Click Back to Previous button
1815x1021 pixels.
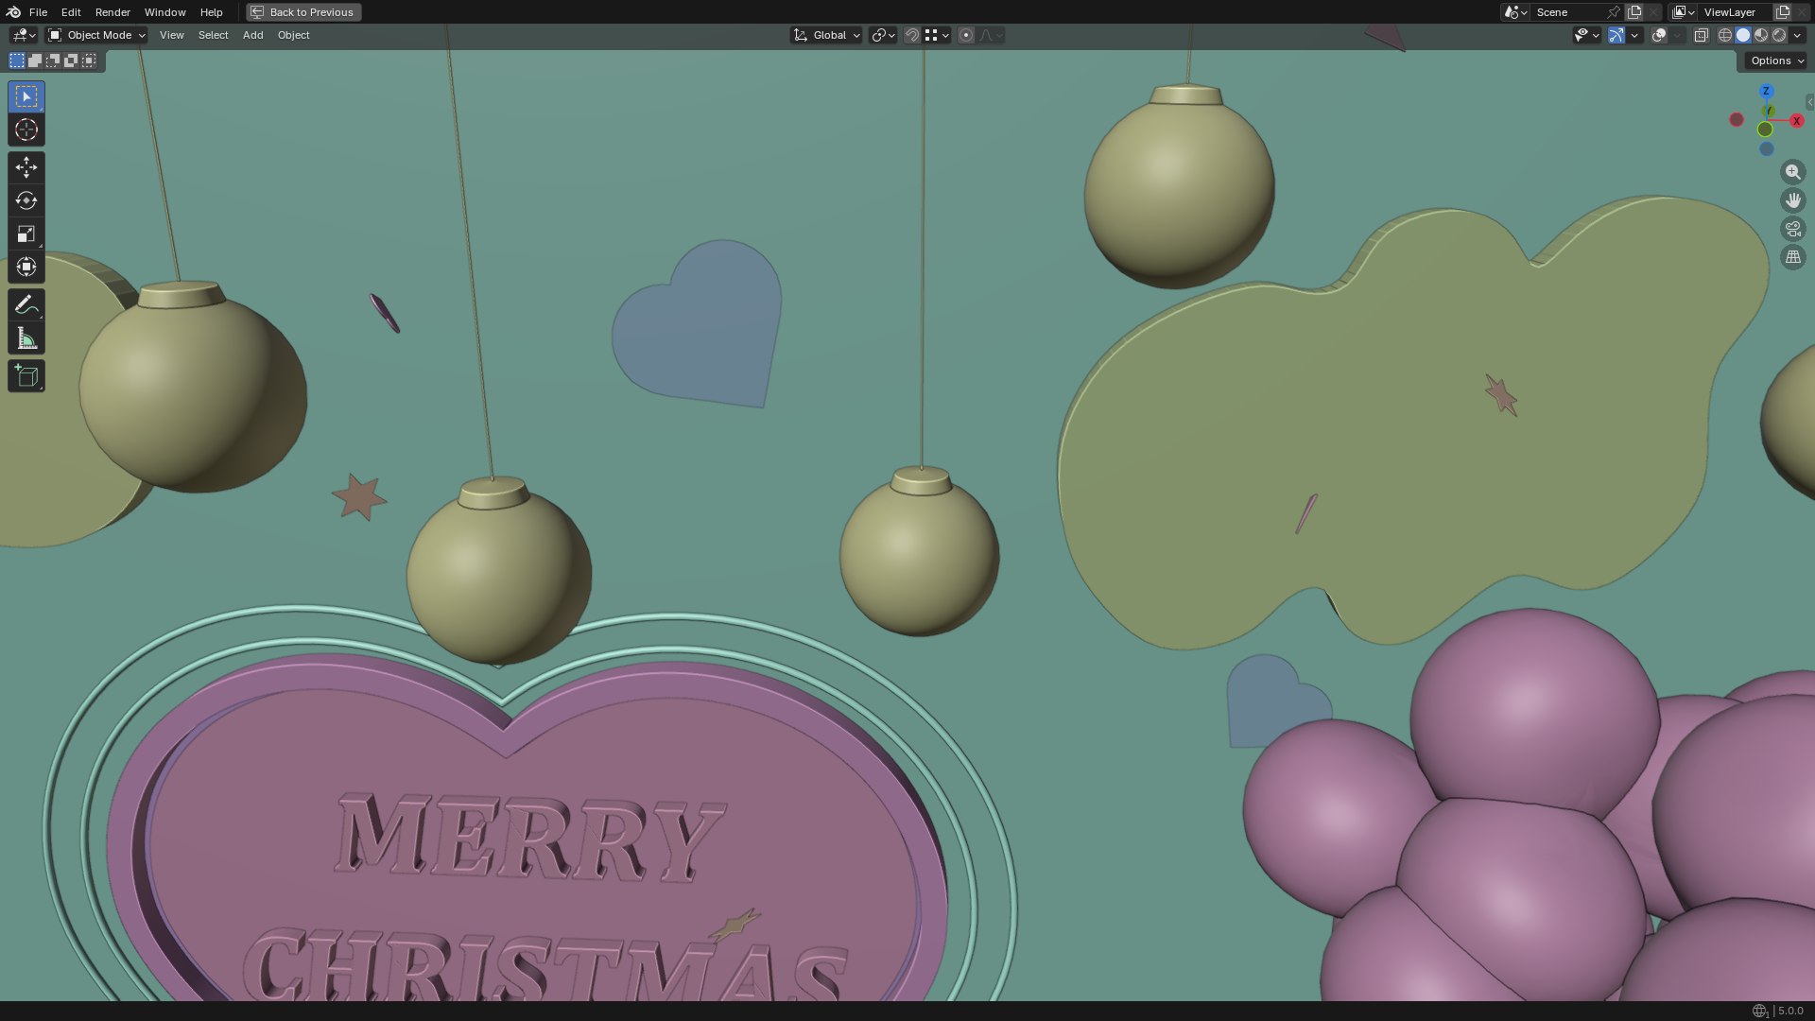tap(303, 12)
